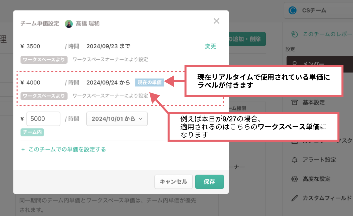Click the 5000 rate input field
Screen dimensions: 353x216
[x=43, y=119]
